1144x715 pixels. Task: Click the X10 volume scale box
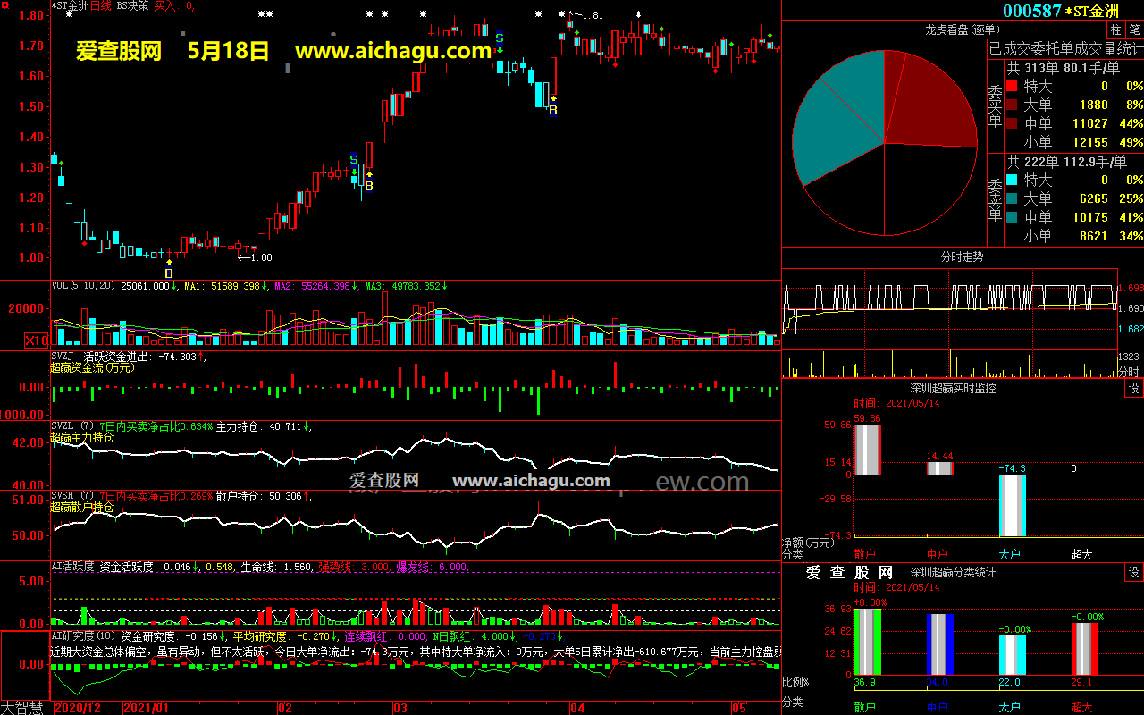click(x=37, y=341)
